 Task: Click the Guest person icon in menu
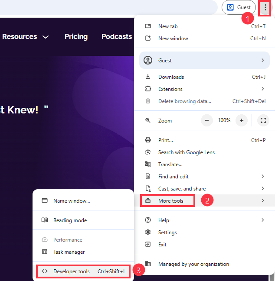pyautogui.click(x=148, y=60)
